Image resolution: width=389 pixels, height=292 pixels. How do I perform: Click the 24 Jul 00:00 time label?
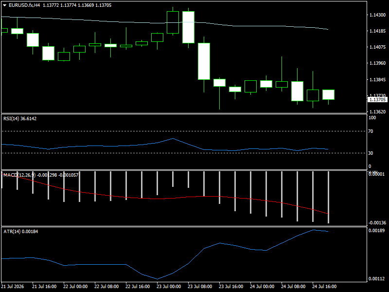point(262,287)
